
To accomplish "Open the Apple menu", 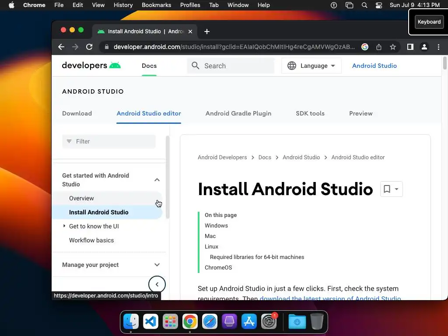I will click(11, 5).
